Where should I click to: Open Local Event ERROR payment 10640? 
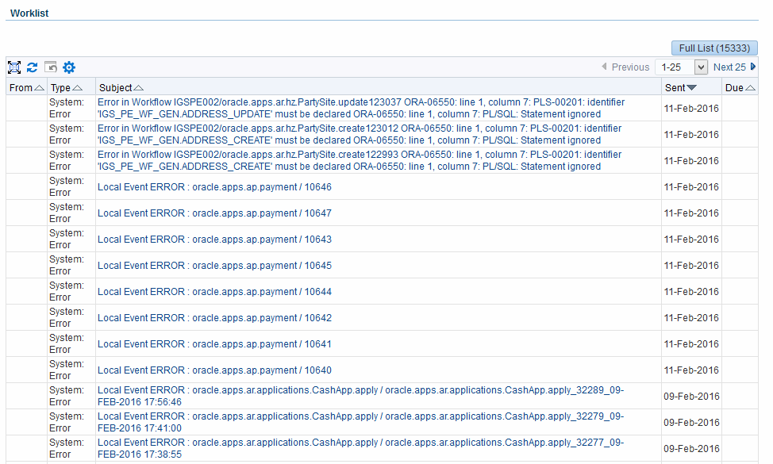click(x=214, y=370)
